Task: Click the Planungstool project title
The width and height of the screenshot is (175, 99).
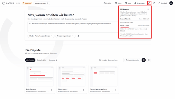Action: [x=63, y=89]
